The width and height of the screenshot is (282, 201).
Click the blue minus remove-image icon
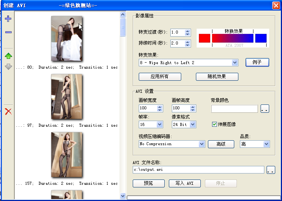(x=8, y=32)
